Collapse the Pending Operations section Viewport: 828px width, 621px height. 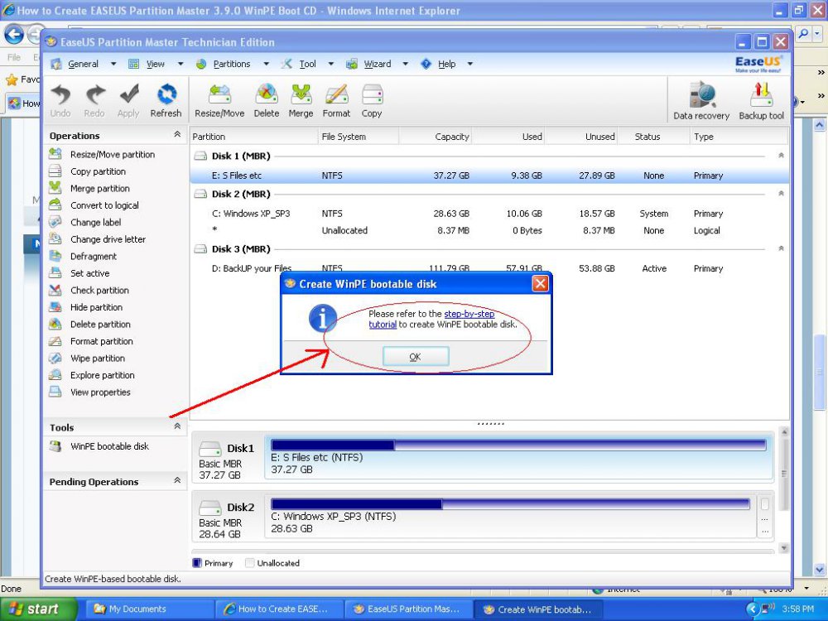click(177, 480)
